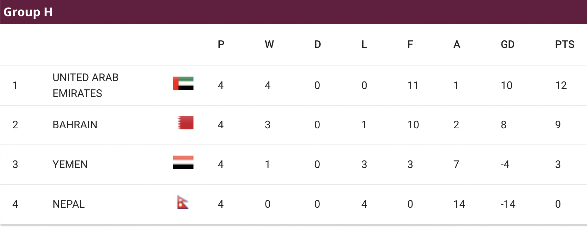Click the PTS column header

[565, 45]
